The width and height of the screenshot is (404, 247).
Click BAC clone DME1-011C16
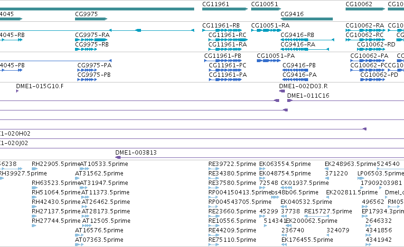click(346, 101)
